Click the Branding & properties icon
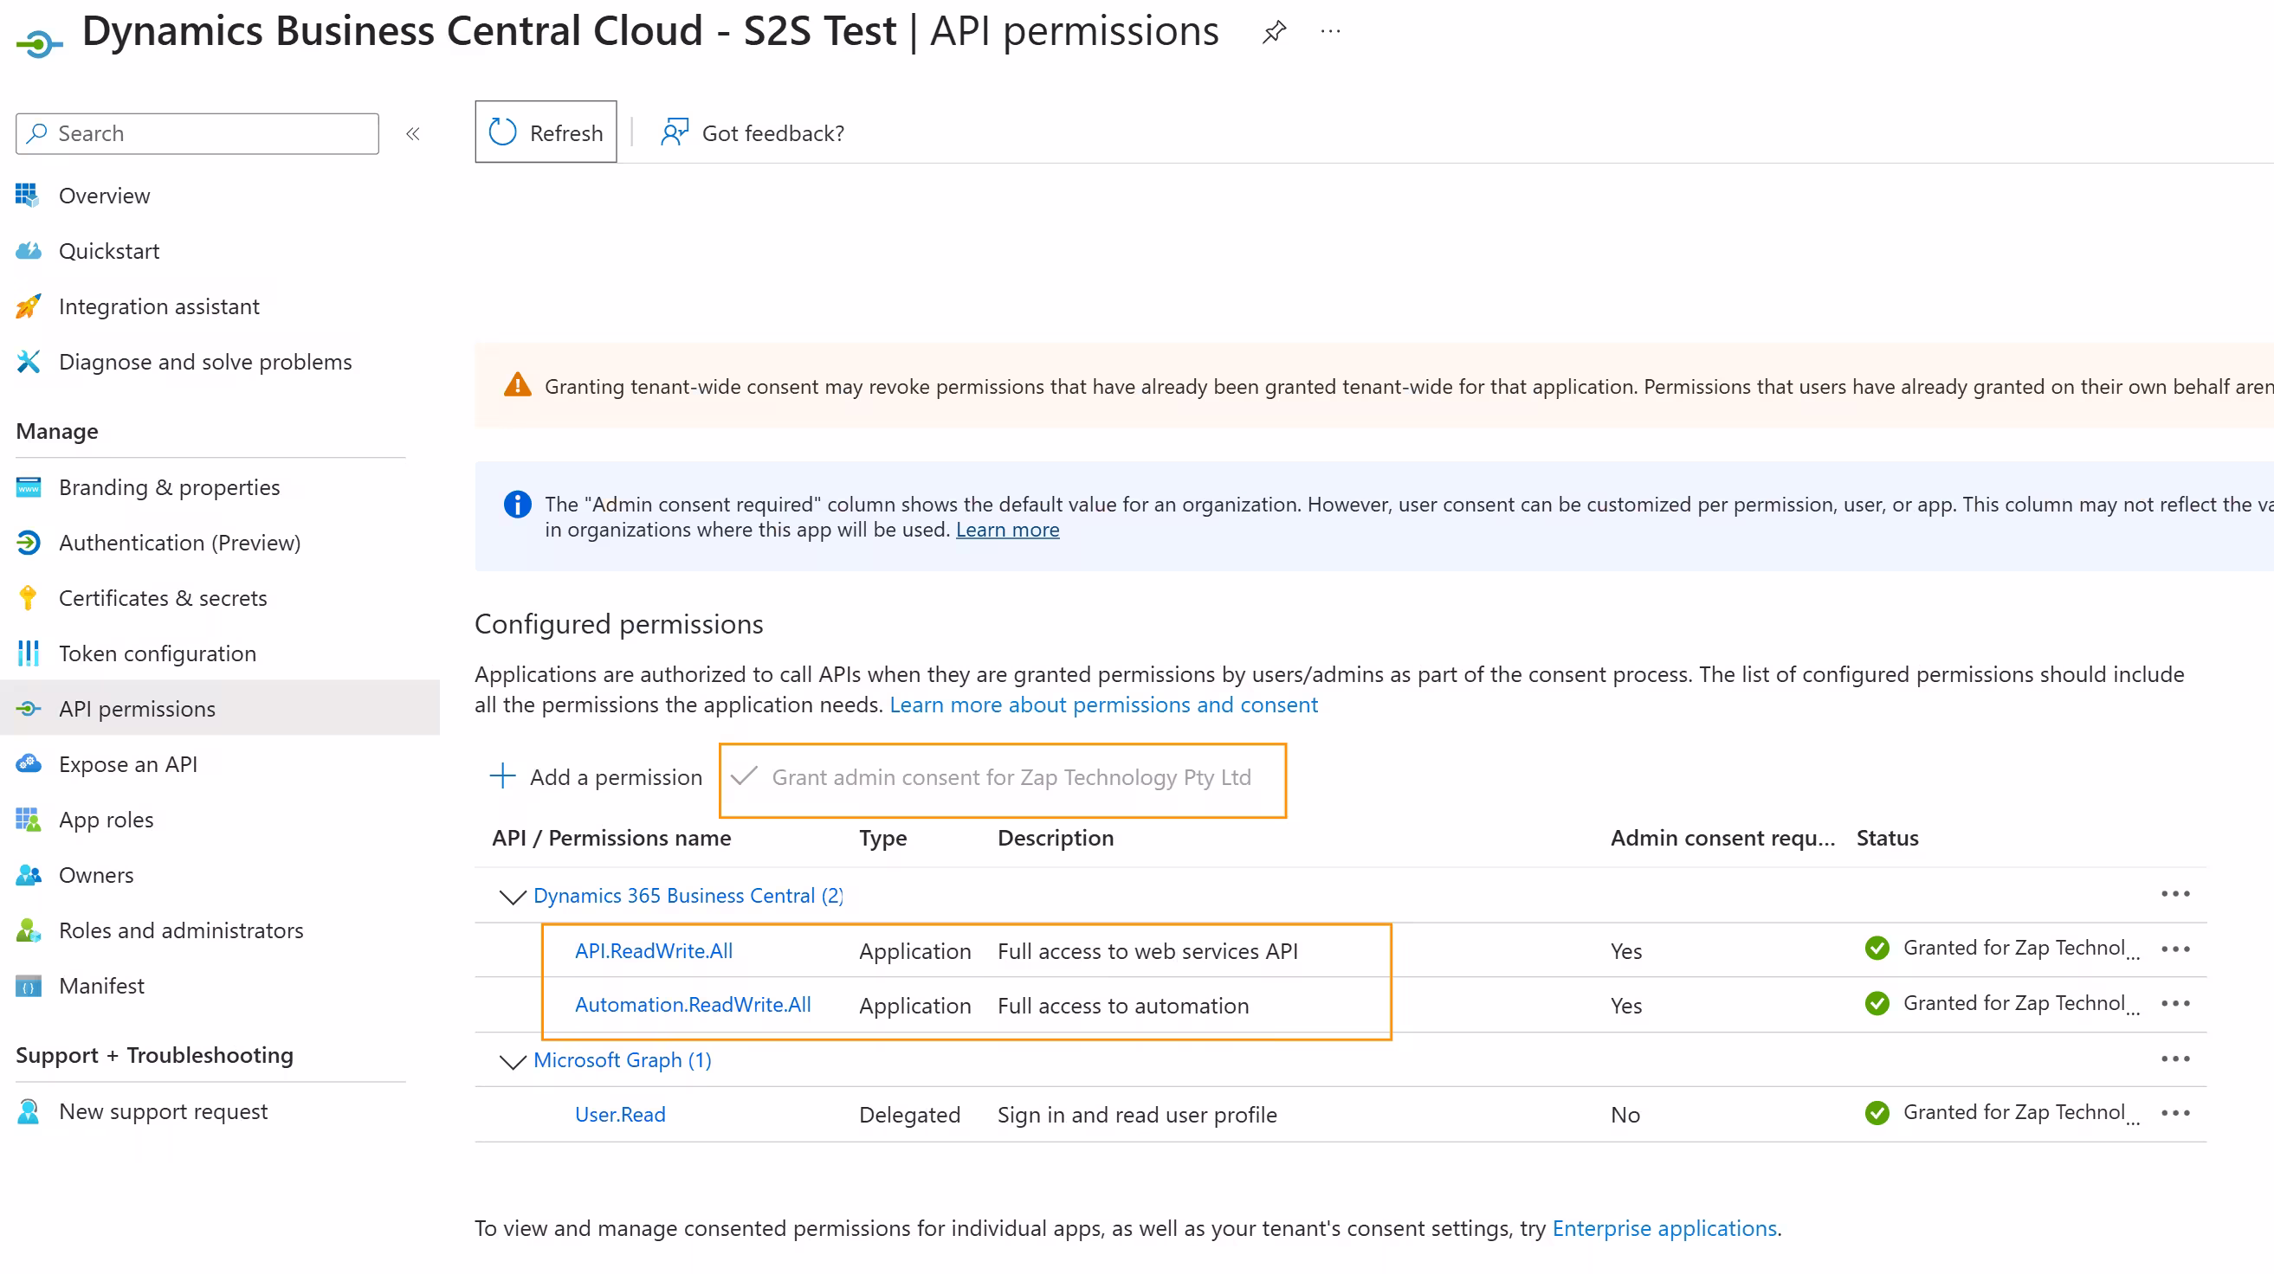The image size is (2274, 1274). [29, 487]
